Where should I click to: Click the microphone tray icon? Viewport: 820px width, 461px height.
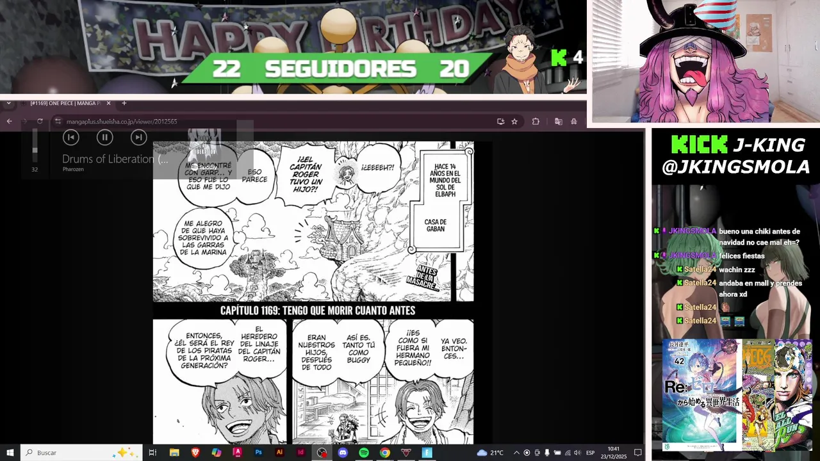(x=546, y=453)
